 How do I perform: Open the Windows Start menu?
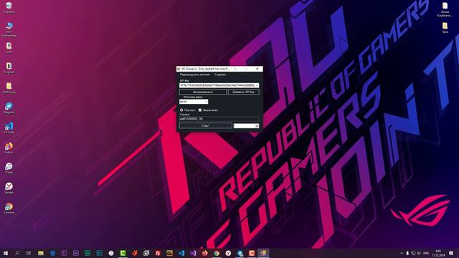click(6, 253)
